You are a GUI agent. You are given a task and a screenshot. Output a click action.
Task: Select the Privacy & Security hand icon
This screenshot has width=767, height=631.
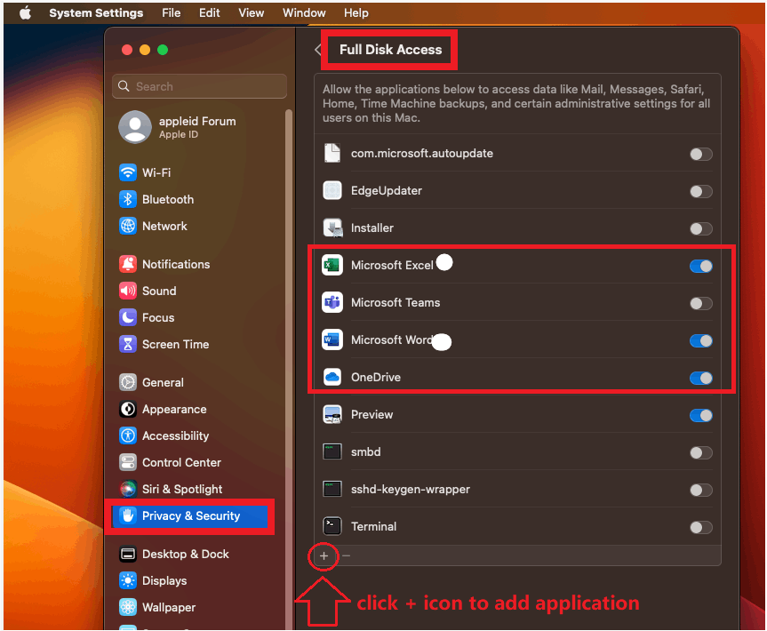[x=128, y=515]
